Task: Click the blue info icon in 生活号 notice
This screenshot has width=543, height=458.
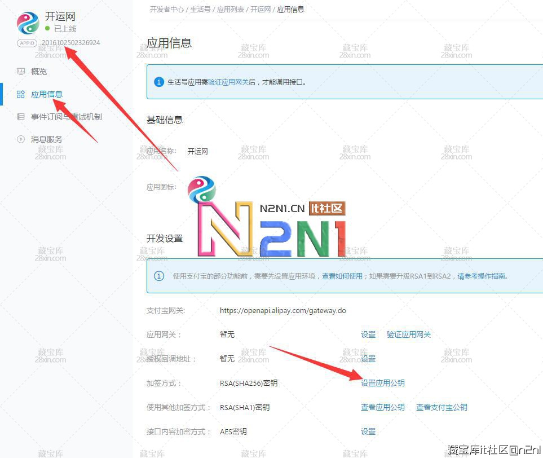Action: (x=159, y=82)
